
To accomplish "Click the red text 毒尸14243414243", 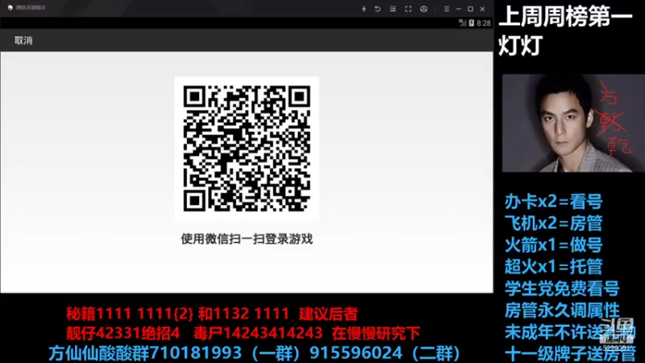I will (258, 333).
